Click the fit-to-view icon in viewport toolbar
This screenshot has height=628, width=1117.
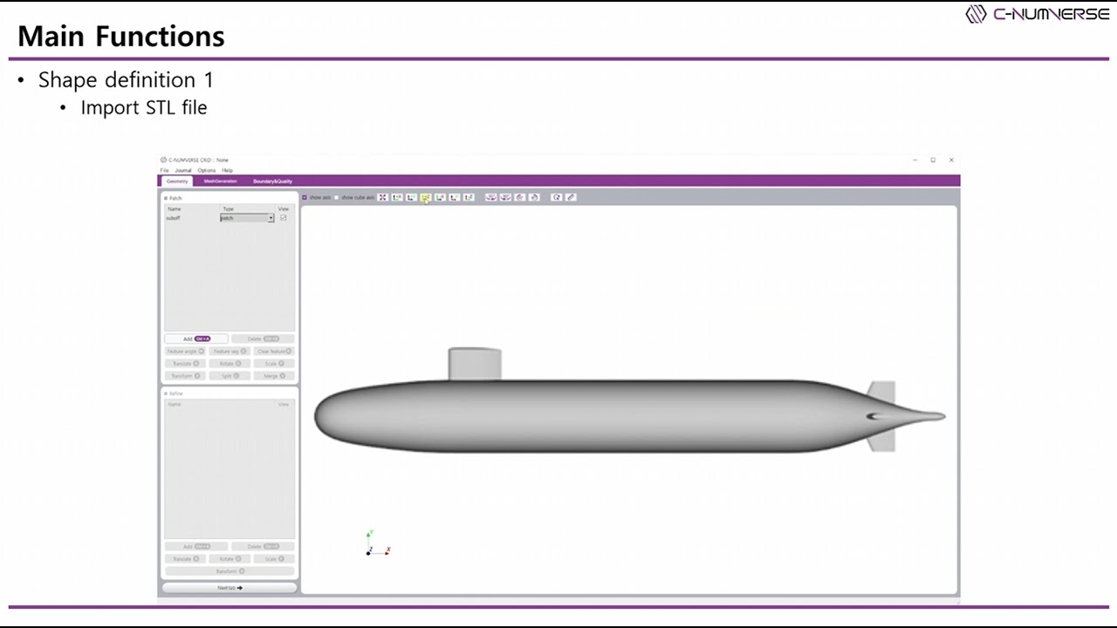pyautogui.click(x=382, y=197)
